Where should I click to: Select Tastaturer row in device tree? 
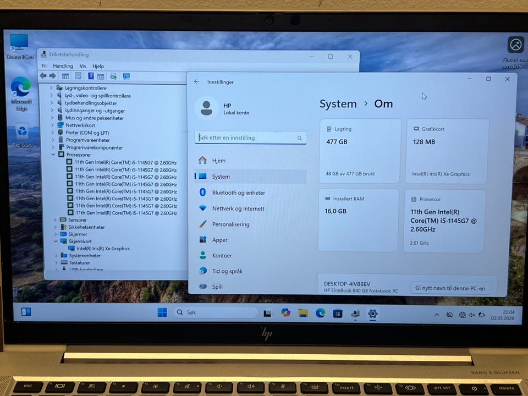point(79,263)
